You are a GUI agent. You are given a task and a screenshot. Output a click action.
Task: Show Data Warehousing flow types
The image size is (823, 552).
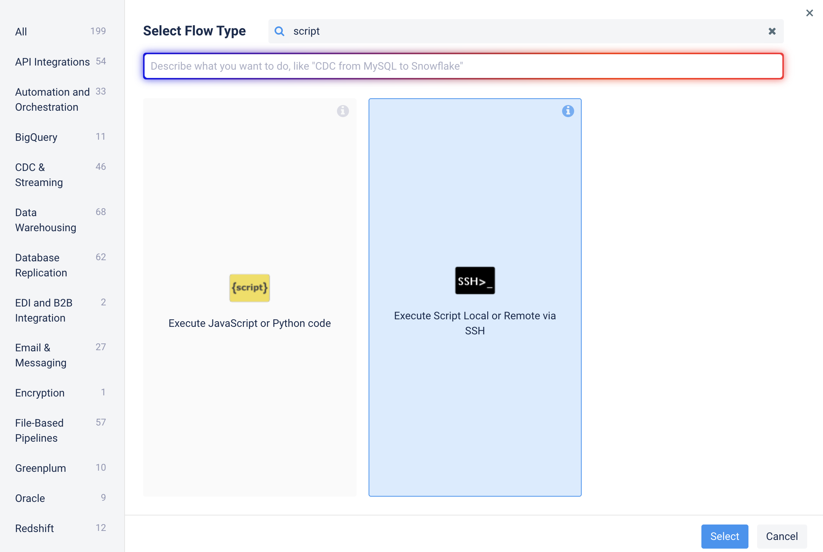pyautogui.click(x=45, y=220)
